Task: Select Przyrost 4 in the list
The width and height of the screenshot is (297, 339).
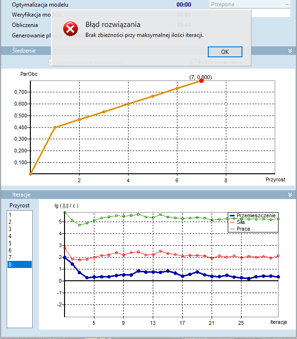Action: (20, 236)
